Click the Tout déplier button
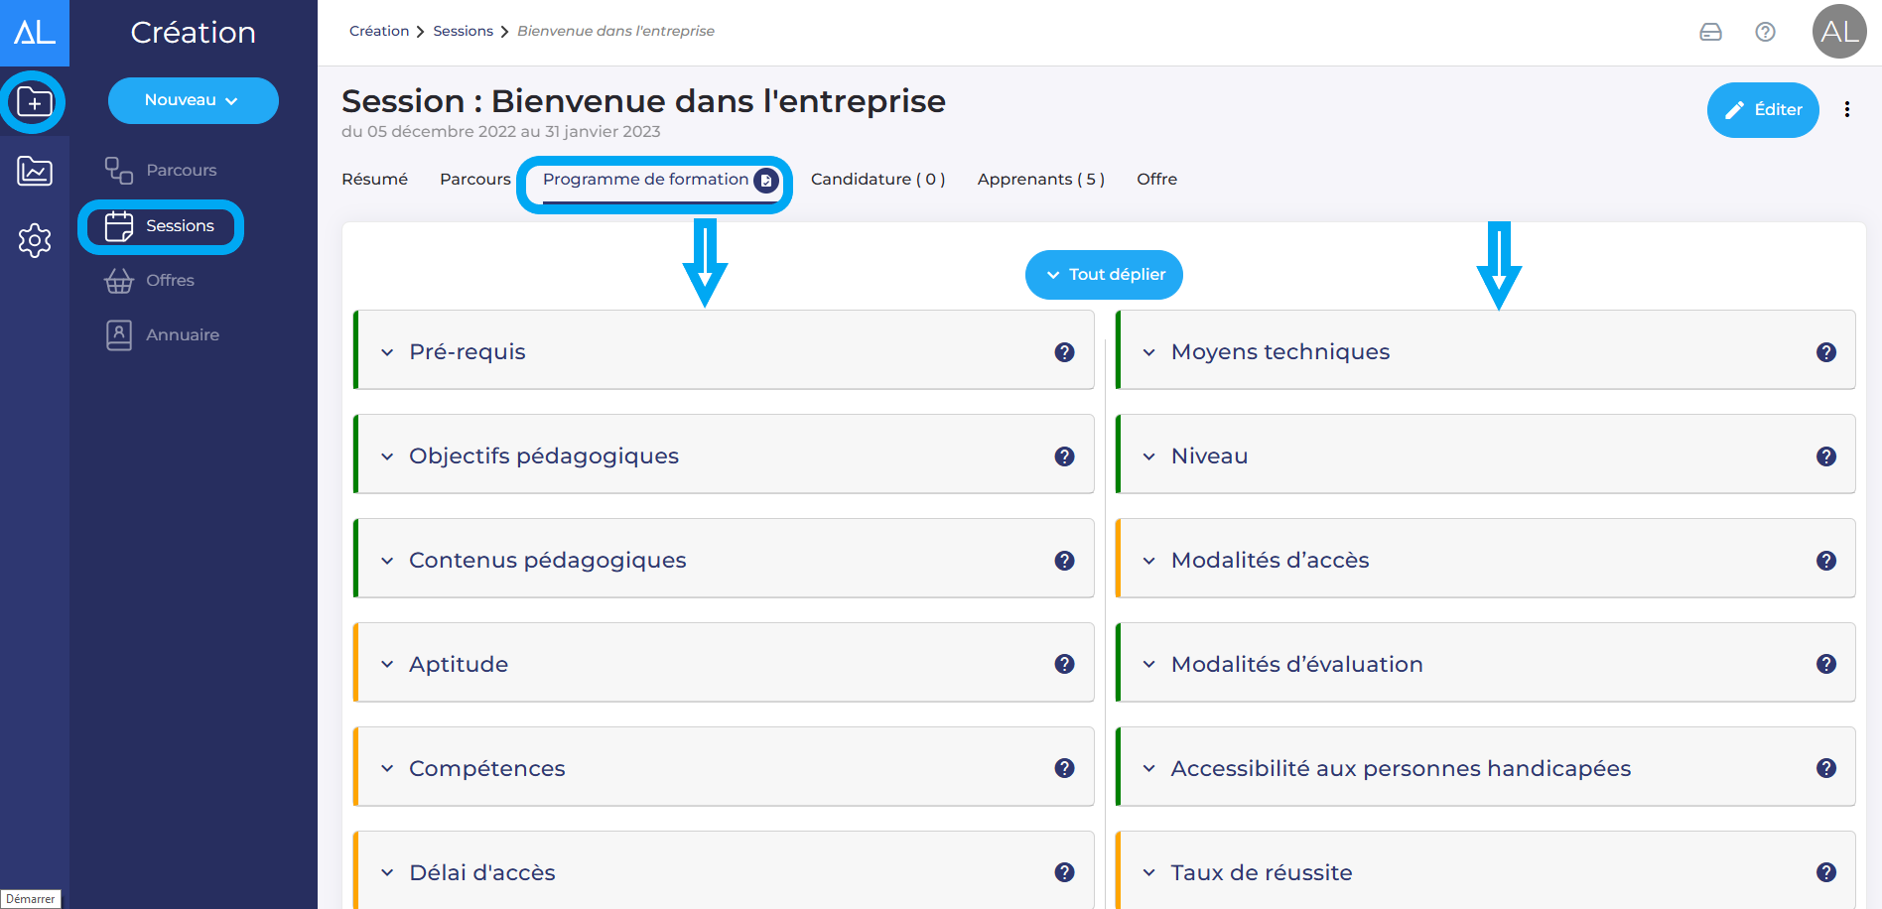This screenshot has height=909, width=1882. pos(1104,275)
